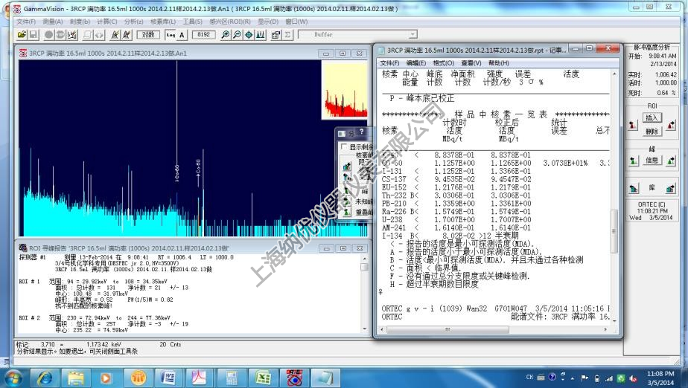Open the 窗口(W) menu
The width and height of the screenshot is (688, 388).
pos(296,22)
